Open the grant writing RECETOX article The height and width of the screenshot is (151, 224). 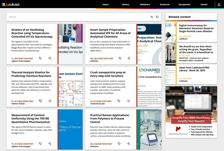pos(196,49)
